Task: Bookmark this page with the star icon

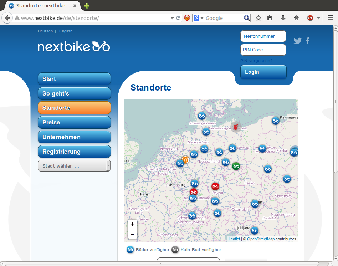Action: pos(258,18)
